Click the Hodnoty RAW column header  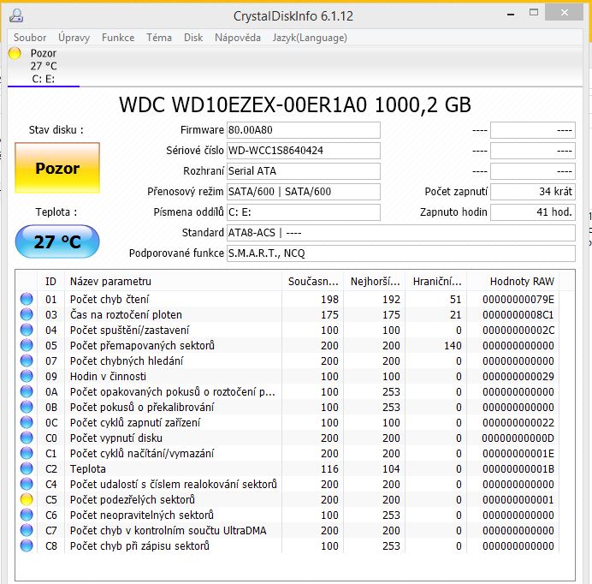coord(513,281)
